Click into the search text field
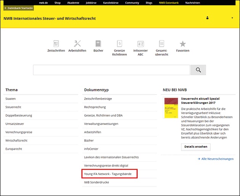Screen dimensions: 240x196 (x=111, y=70)
